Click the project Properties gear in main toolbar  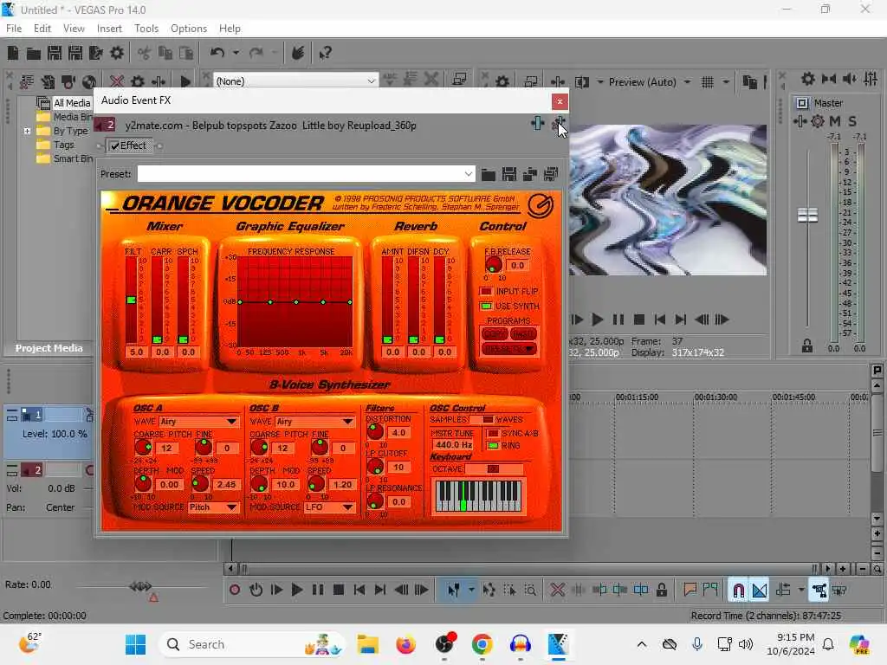[x=117, y=53]
